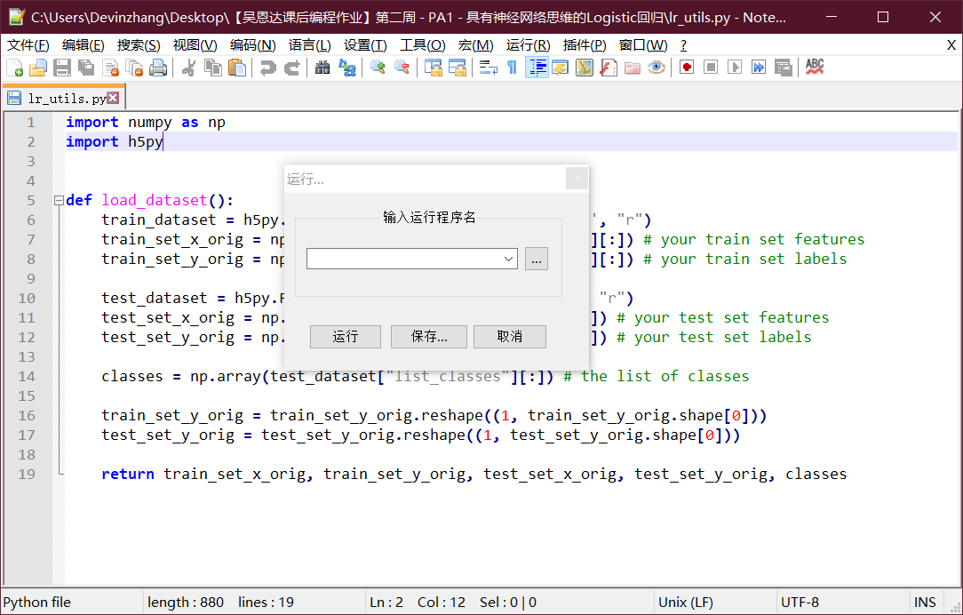Screen dimensions: 963x615
Task: Open the 设置(T) menu
Action: coord(365,44)
